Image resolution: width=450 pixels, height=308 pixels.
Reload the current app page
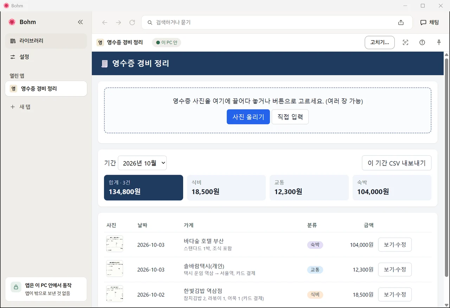(132, 22)
